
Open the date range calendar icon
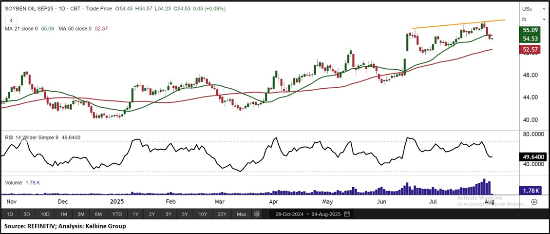tap(347, 214)
